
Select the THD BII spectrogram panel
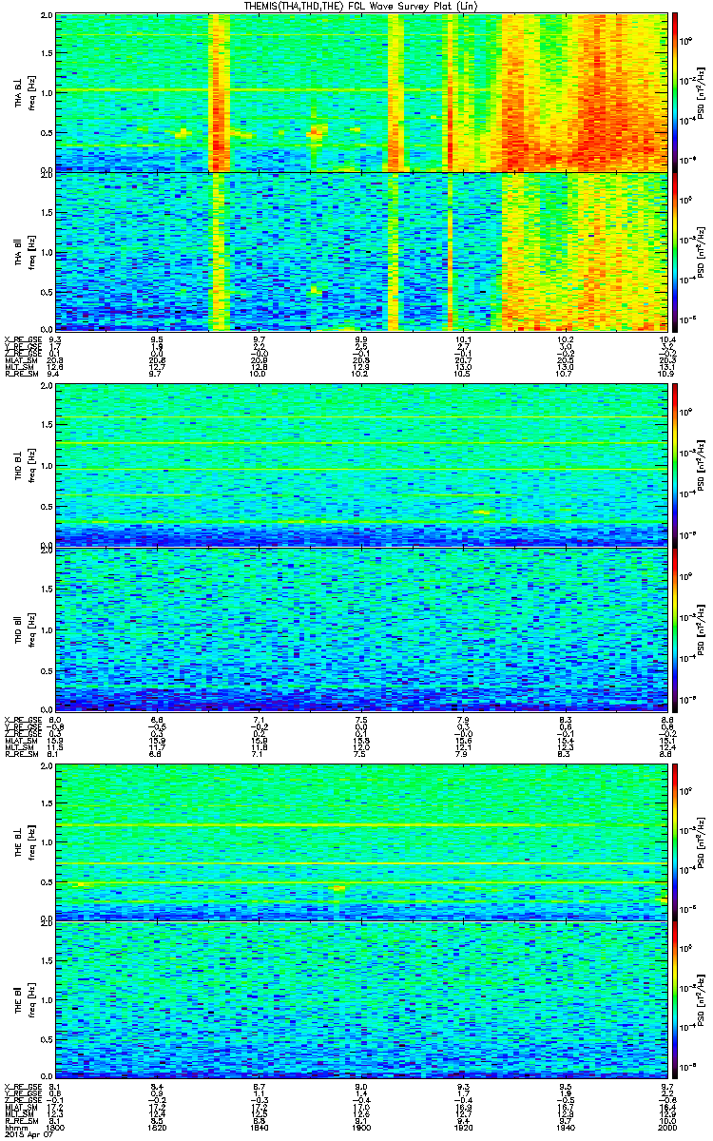coord(361,629)
